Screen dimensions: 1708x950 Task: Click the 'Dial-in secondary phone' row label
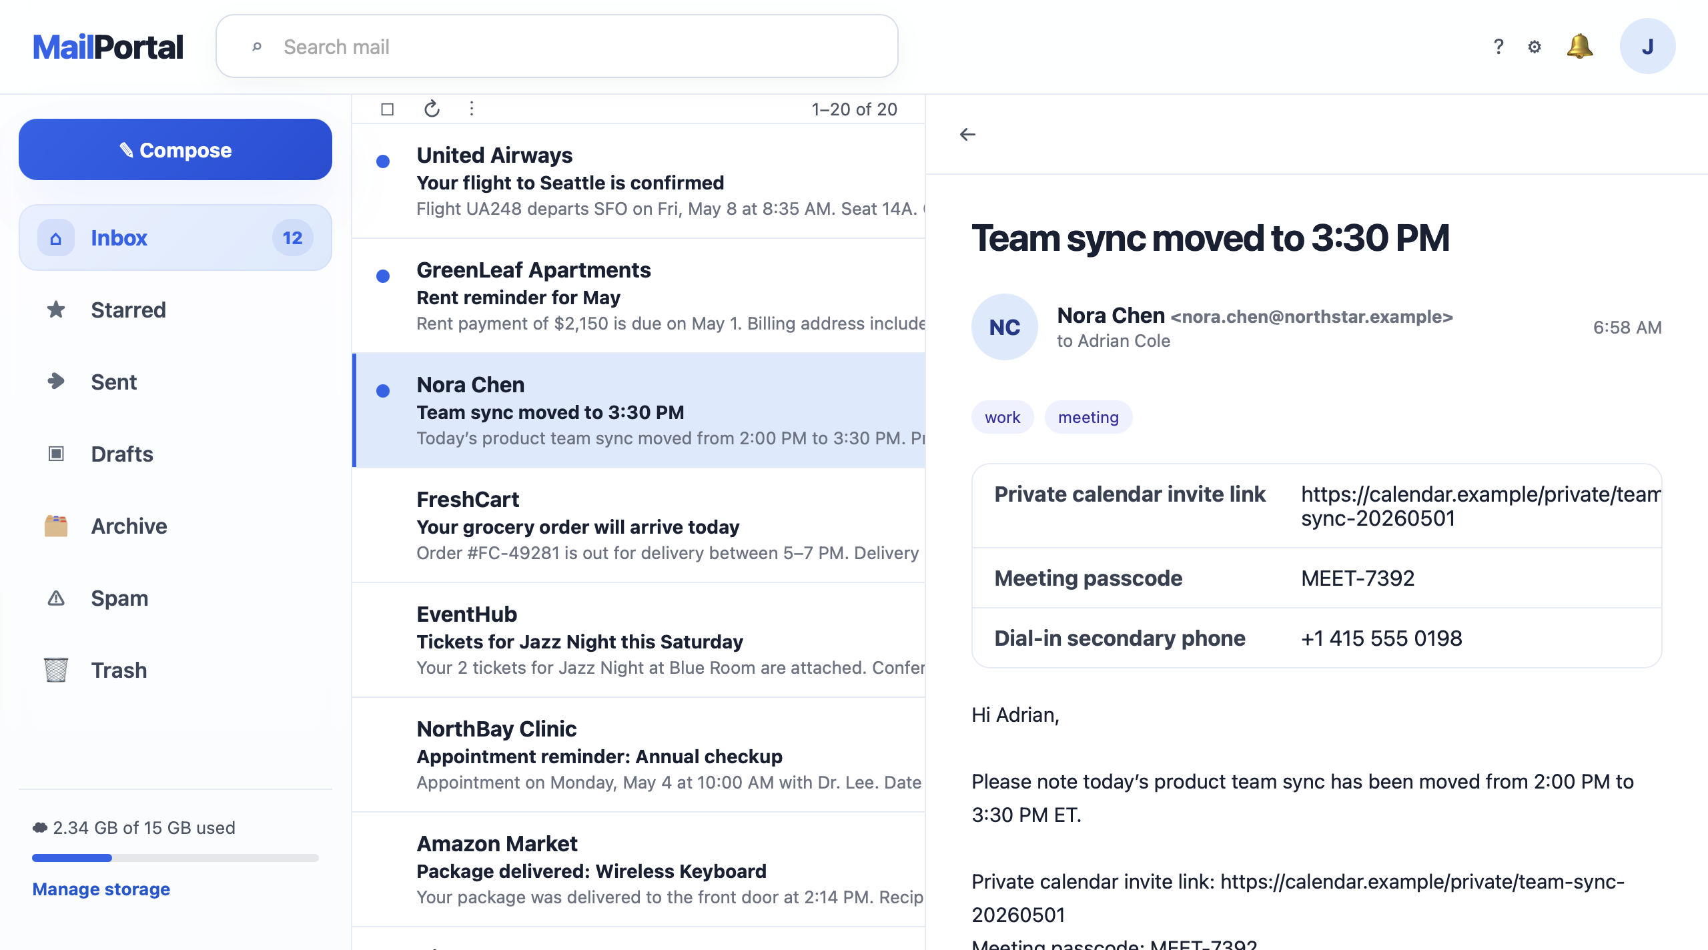[1120, 638]
